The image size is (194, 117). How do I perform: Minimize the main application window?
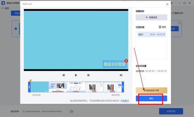point(180,3)
